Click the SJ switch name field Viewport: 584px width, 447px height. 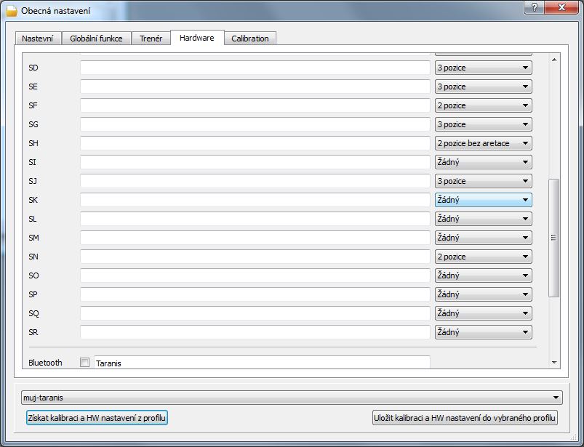point(255,181)
